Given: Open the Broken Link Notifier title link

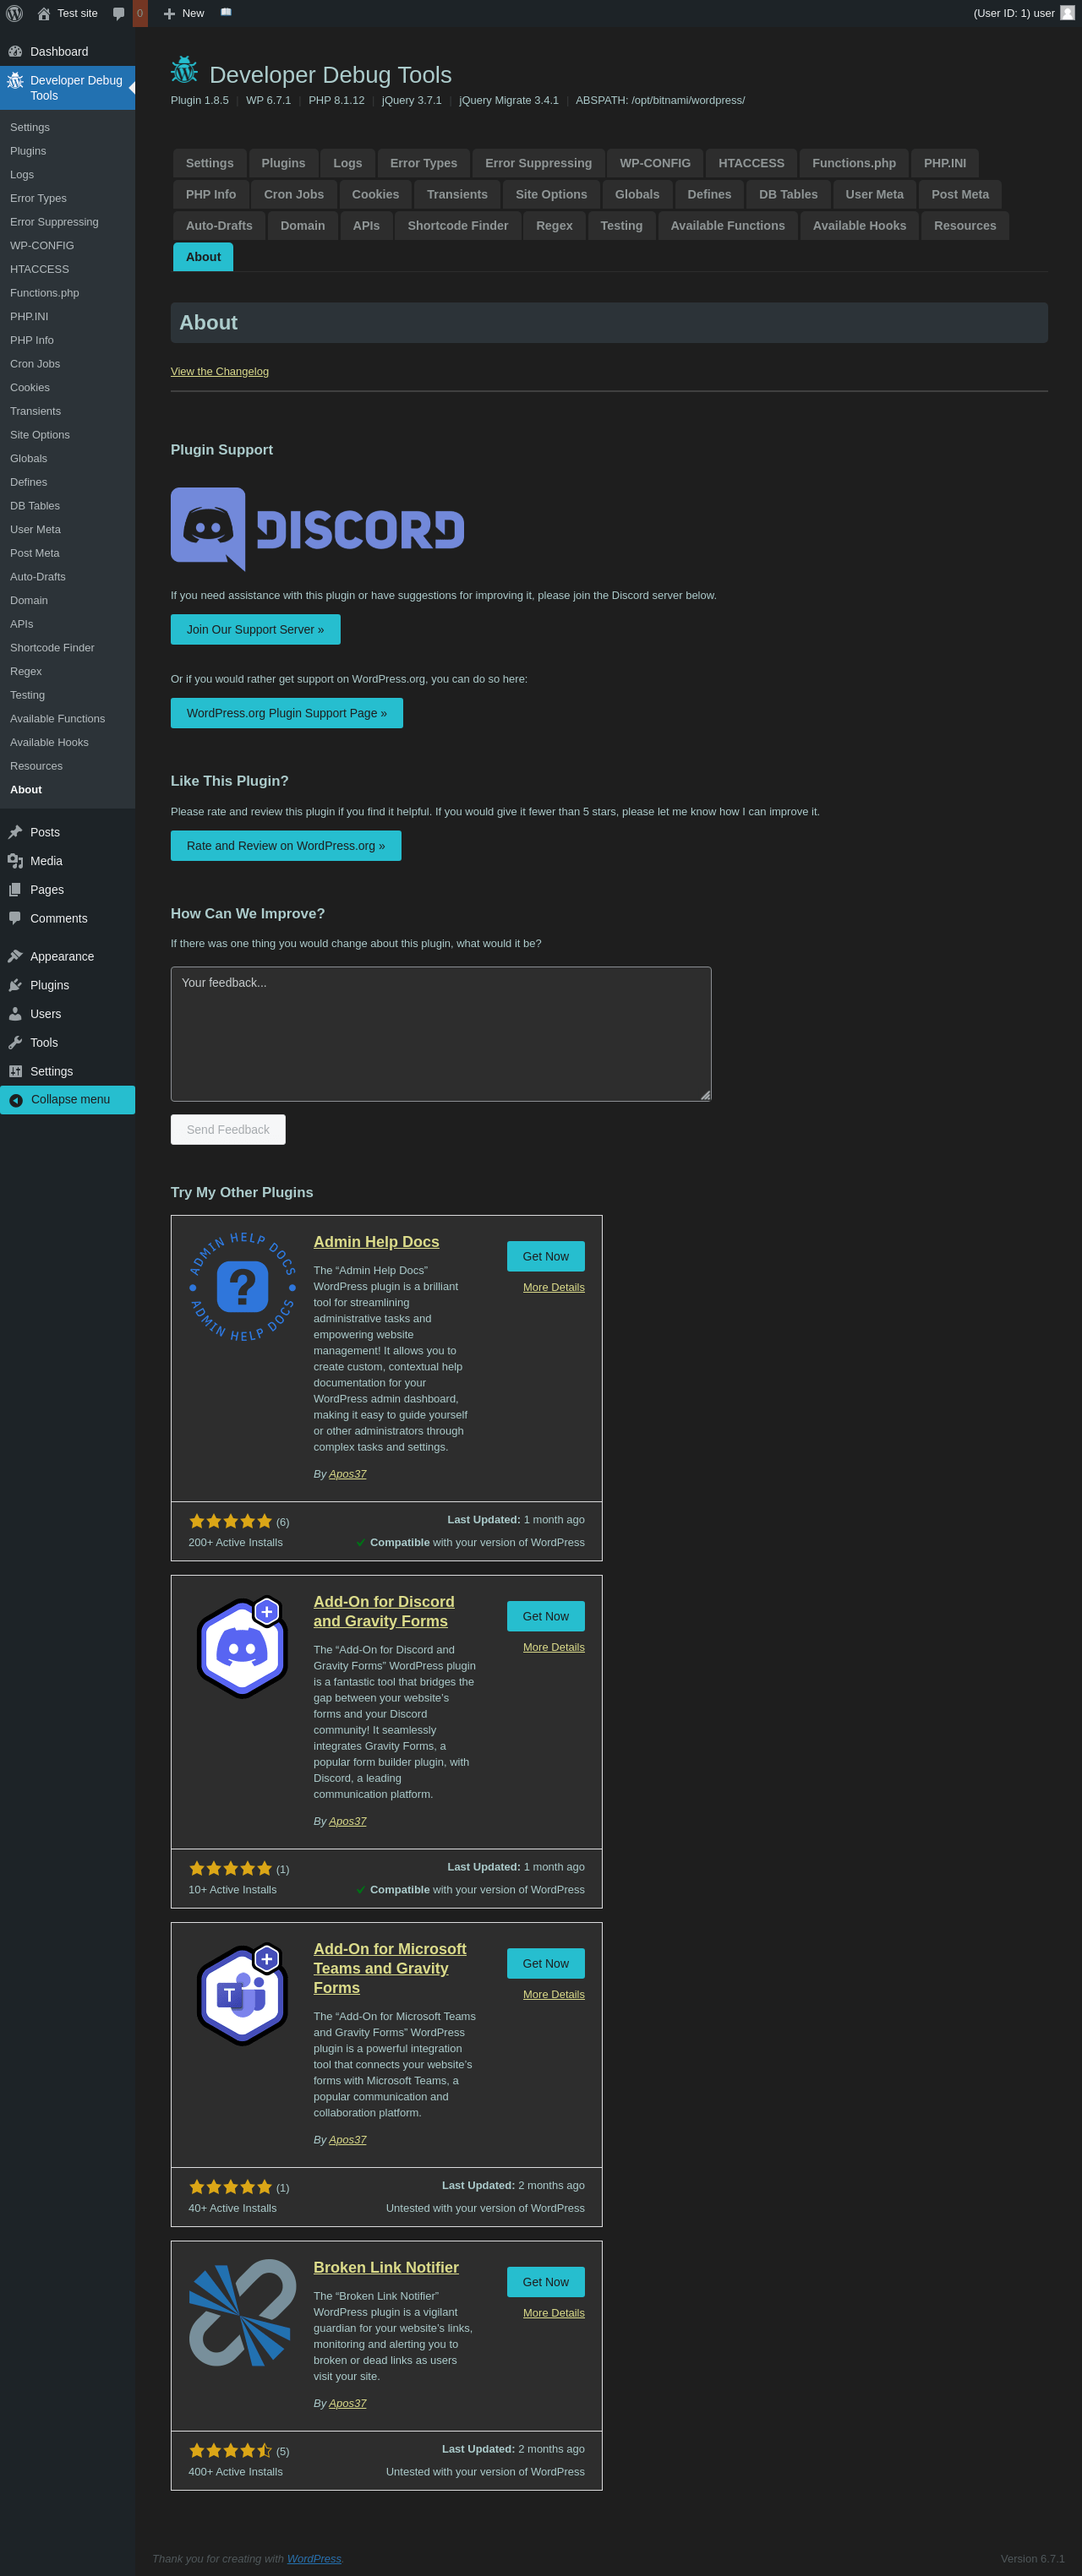Looking at the screenshot, I should click(386, 2267).
